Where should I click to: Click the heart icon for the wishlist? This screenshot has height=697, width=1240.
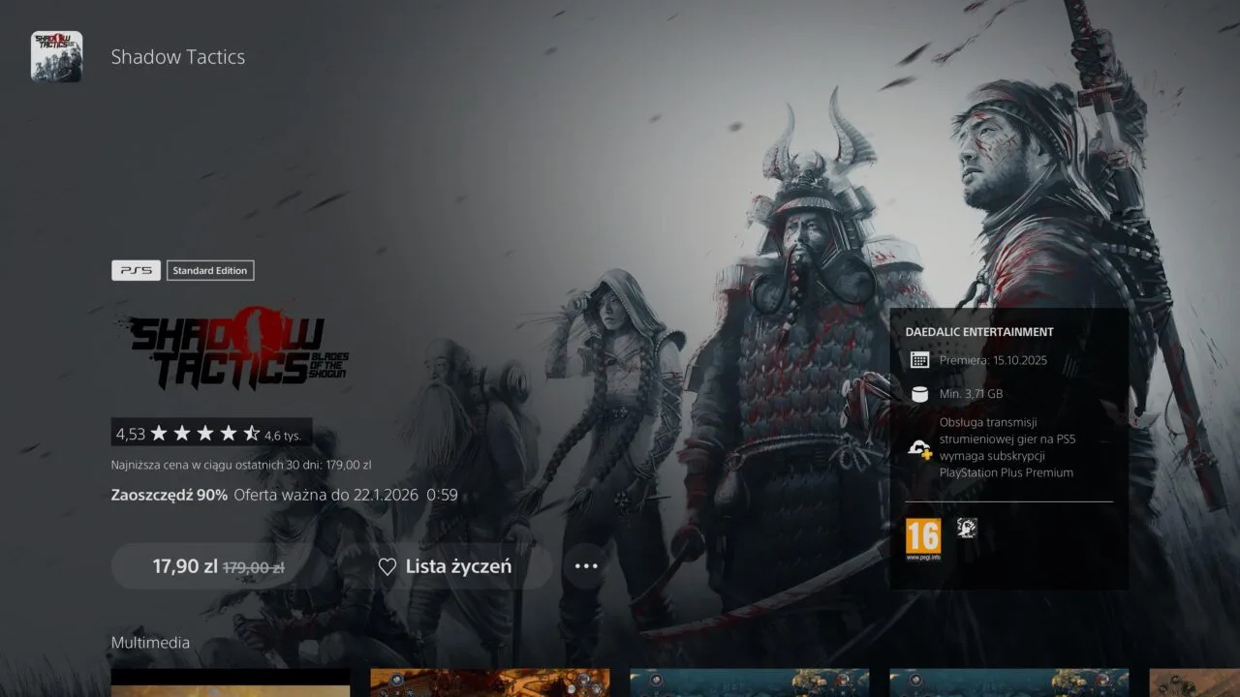click(387, 567)
